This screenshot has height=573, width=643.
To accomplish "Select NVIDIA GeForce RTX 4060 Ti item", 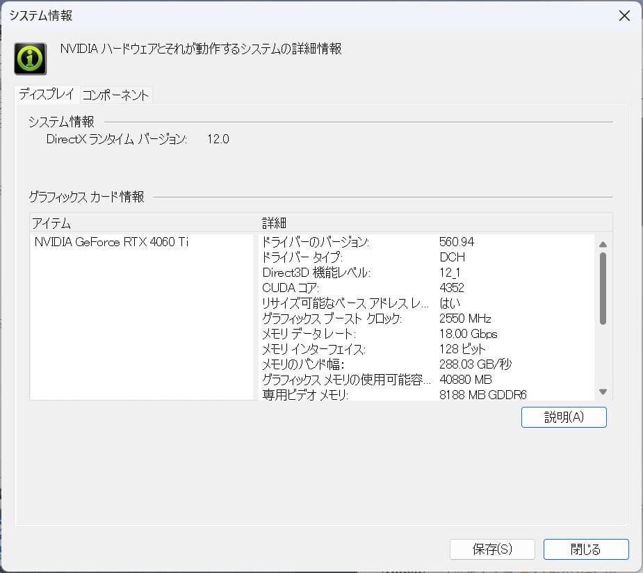I will click(x=111, y=242).
